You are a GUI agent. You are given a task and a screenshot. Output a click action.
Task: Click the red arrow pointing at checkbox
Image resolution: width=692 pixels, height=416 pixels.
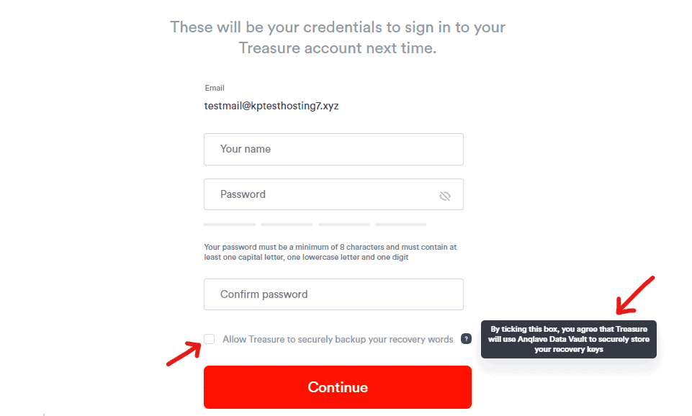click(184, 354)
